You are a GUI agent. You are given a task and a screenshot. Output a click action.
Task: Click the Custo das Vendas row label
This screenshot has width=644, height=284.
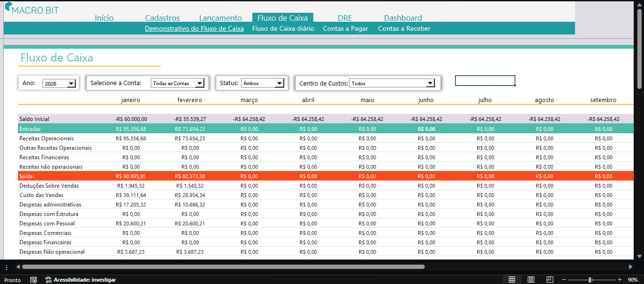[42, 195]
